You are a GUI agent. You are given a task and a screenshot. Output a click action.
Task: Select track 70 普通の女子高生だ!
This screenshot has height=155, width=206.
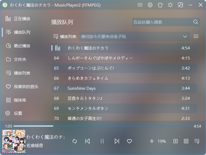[x=124, y=118]
